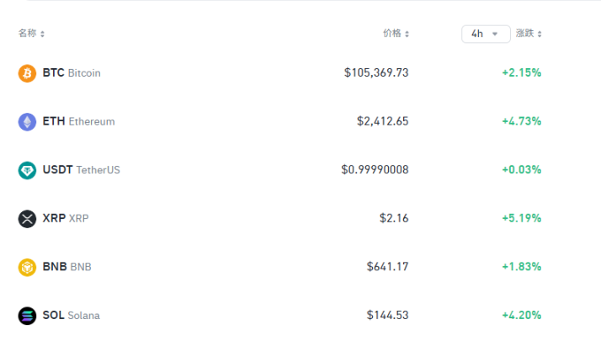The image size is (601, 341).
Task: Click the USDT Tether green icon
Action: point(27,170)
